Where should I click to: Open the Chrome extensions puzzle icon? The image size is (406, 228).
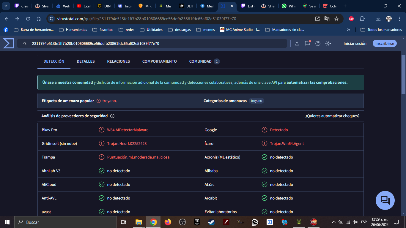coord(362,19)
